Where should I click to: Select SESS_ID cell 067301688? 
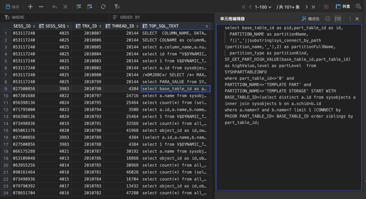pos(24,96)
